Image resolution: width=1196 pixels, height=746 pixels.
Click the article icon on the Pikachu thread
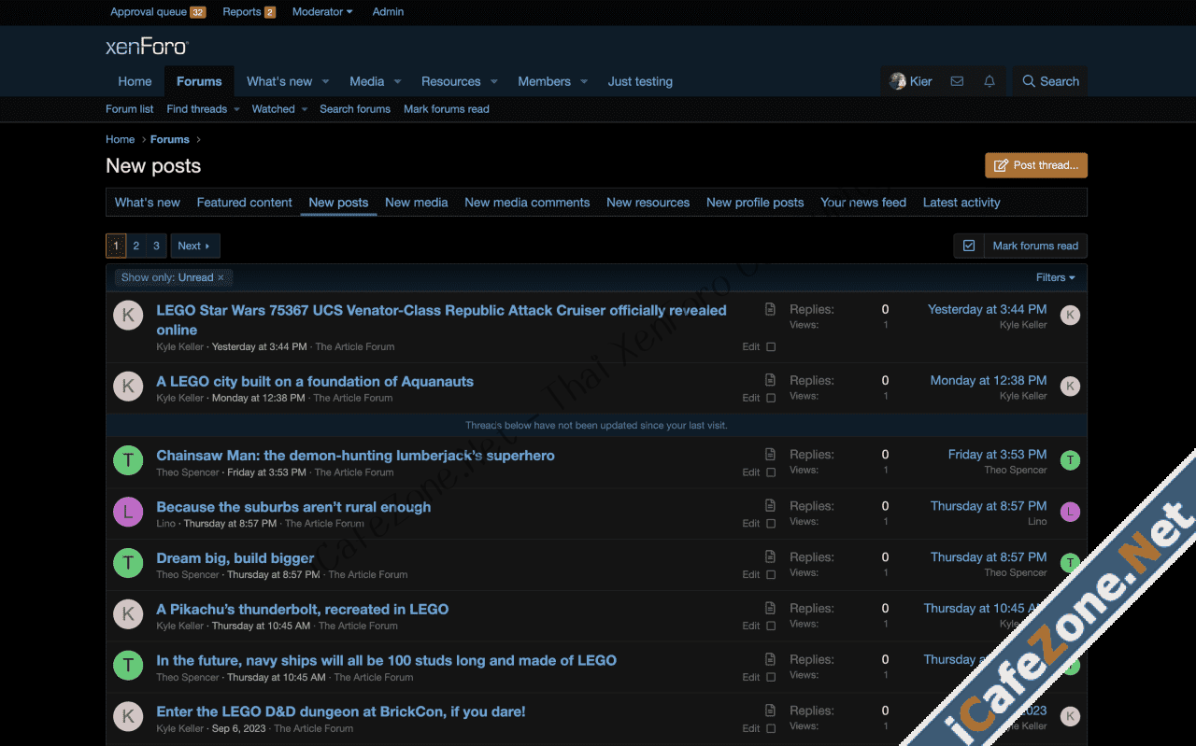point(770,608)
